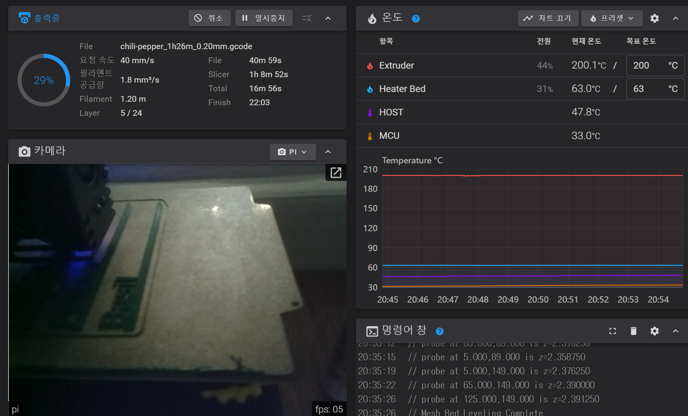This screenshot has height=416, width=688.
Task: Open temperature panel settings gear
Action: click(x=654, y=18)
